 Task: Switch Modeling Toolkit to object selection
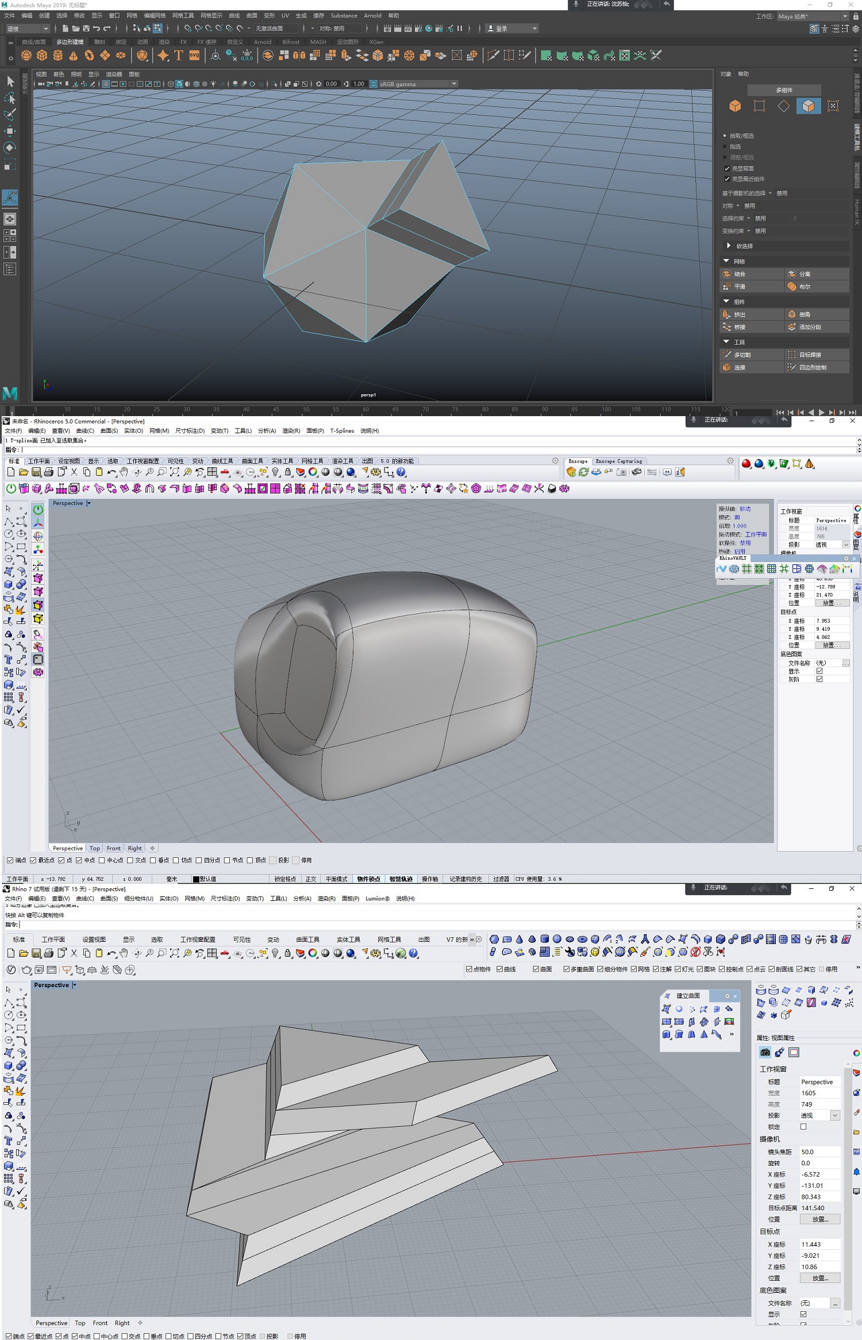735,106
